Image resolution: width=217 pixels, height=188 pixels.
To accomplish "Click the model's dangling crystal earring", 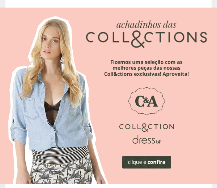I will (x=62, y=63).
